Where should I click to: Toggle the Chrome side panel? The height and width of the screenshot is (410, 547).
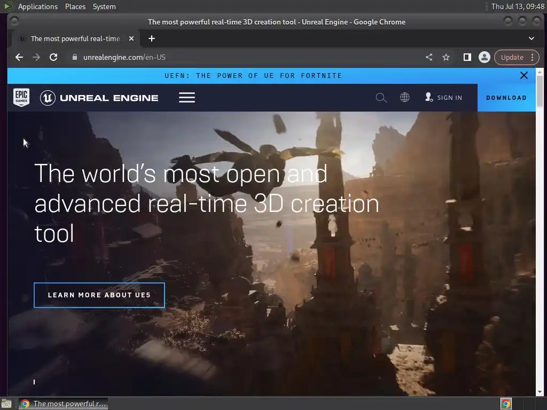coord(467,57)
